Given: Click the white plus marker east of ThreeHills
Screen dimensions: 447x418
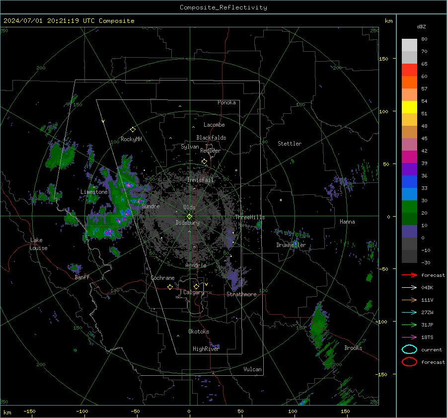Looking at the screenshot, I should click(281, 200).
